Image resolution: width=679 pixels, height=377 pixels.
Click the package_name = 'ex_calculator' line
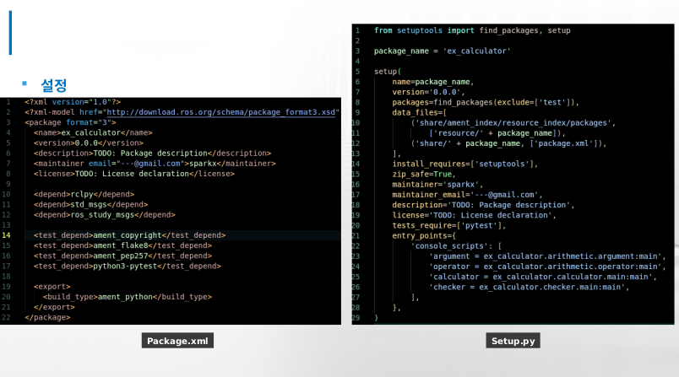(x=443, y=51)
